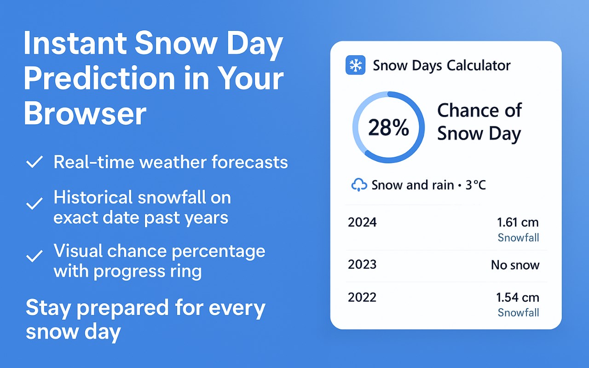Click the Snowfall link under 1.54 cm
Screen dimensions: 589x368
tap(518, 313)
